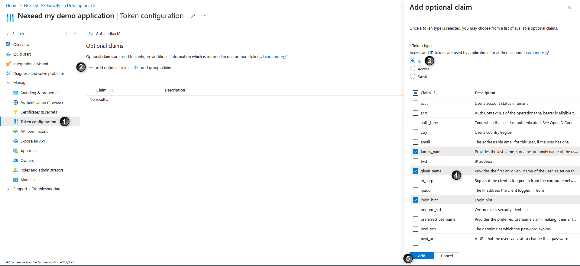Check the ctry claim checkbox
The image size is (580, 266).
pos(416,132)
